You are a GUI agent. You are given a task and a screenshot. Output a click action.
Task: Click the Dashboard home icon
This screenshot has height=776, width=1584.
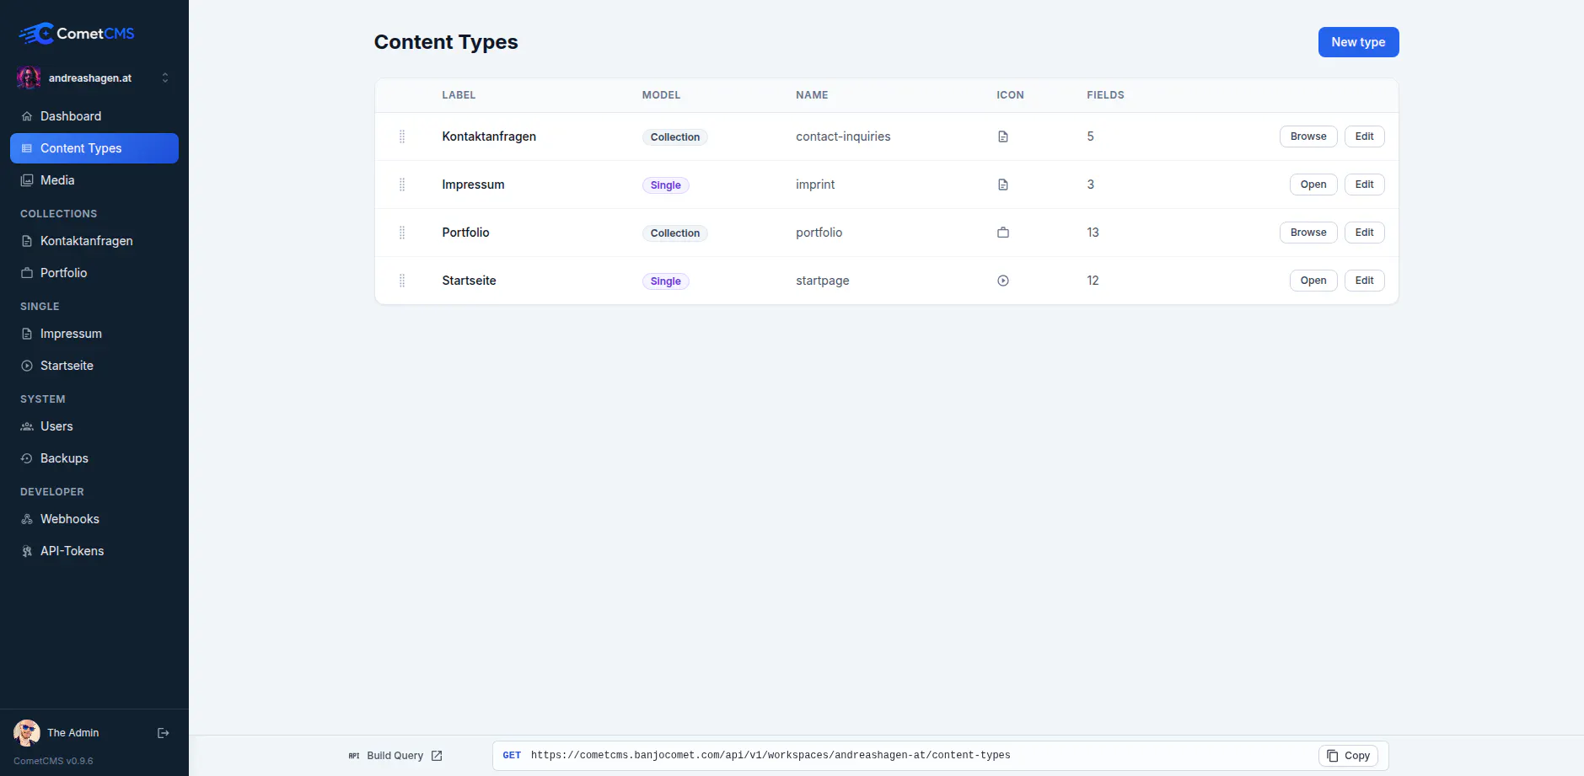tap(27, 116)
